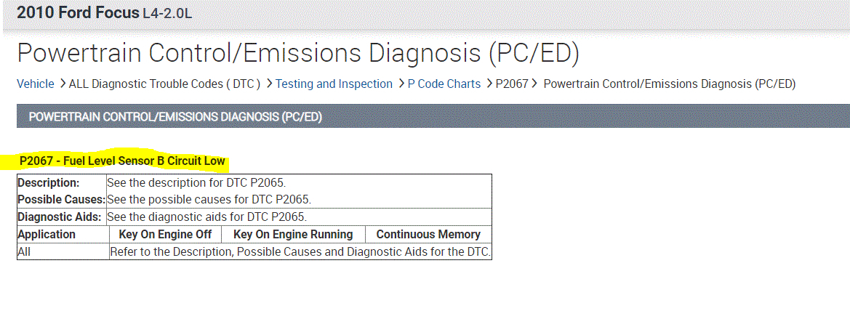Click the Application column header cell
850x319 pixels.
[x=47, y=234]
